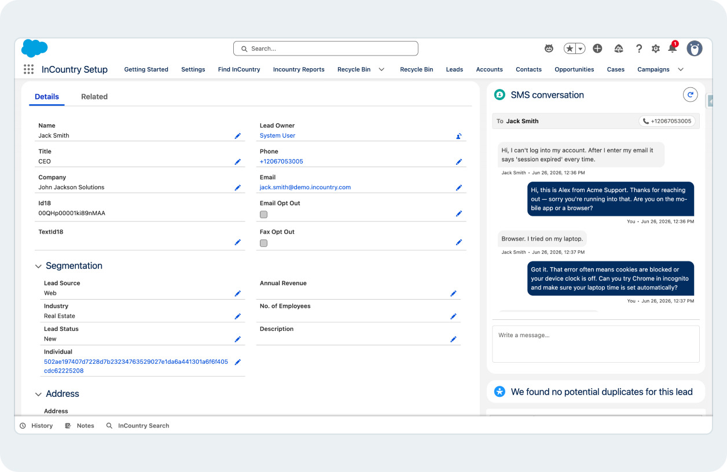Edit the Email field pencil
This screenshot has width=727, height=472.
point(458,188)
